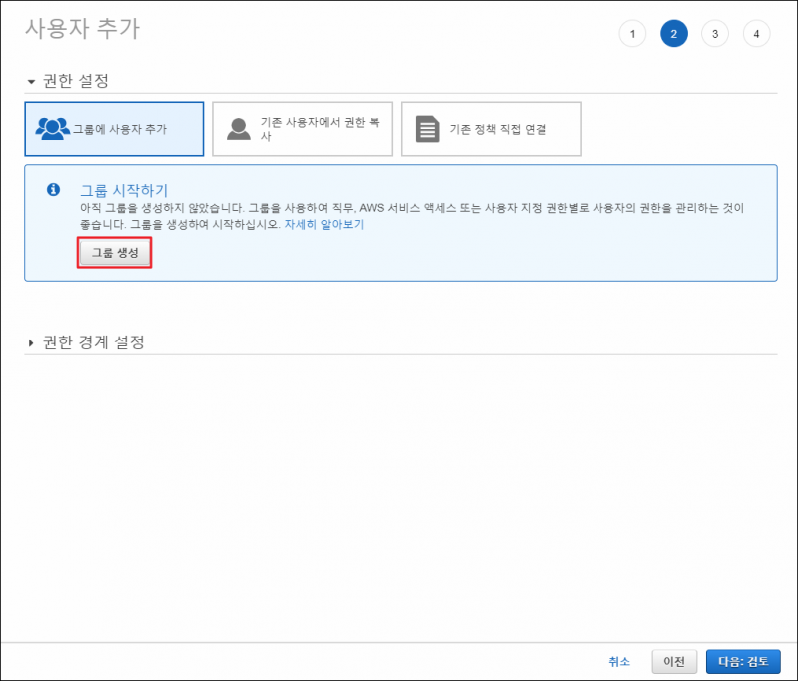
Task: Proceed with 다음: 검토 button
Action: [743, 662]
